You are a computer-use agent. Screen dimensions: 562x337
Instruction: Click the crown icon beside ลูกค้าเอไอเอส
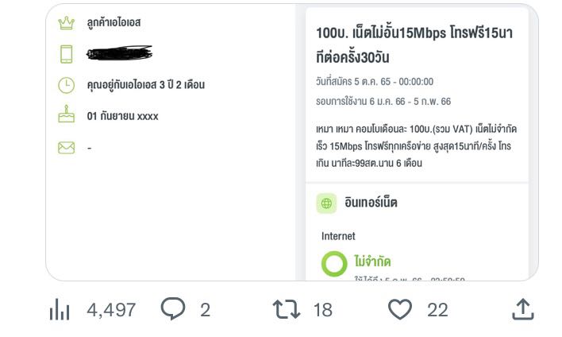(66, 23)
